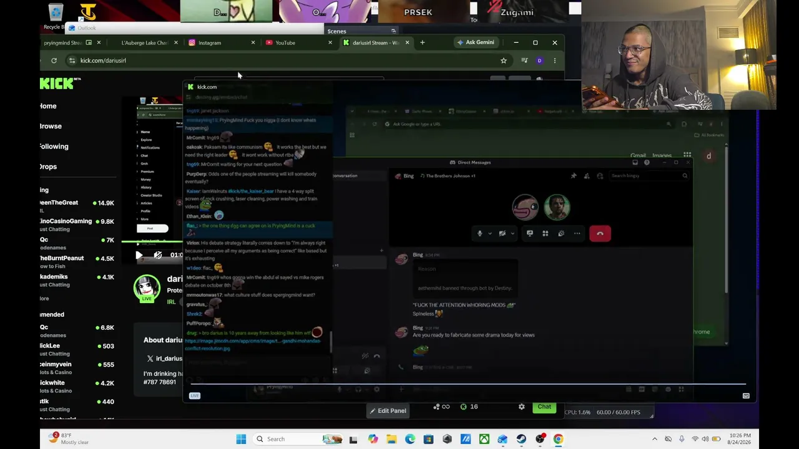Open the channel with 555 viewers
Screen dimensions: 799x449
pyautogui.click(x=77, y=368)
